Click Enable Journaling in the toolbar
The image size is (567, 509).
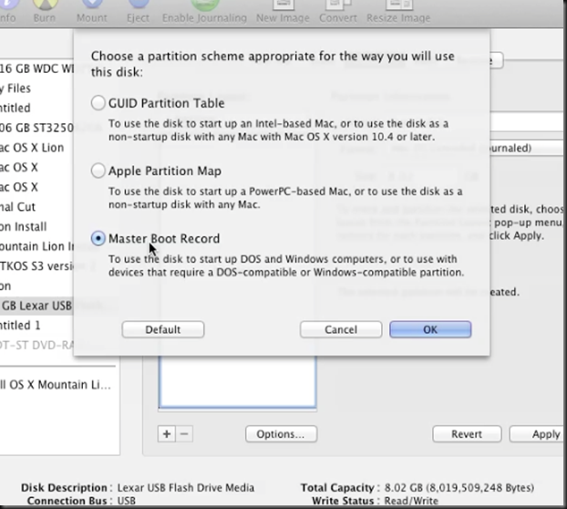pos(204,11)
